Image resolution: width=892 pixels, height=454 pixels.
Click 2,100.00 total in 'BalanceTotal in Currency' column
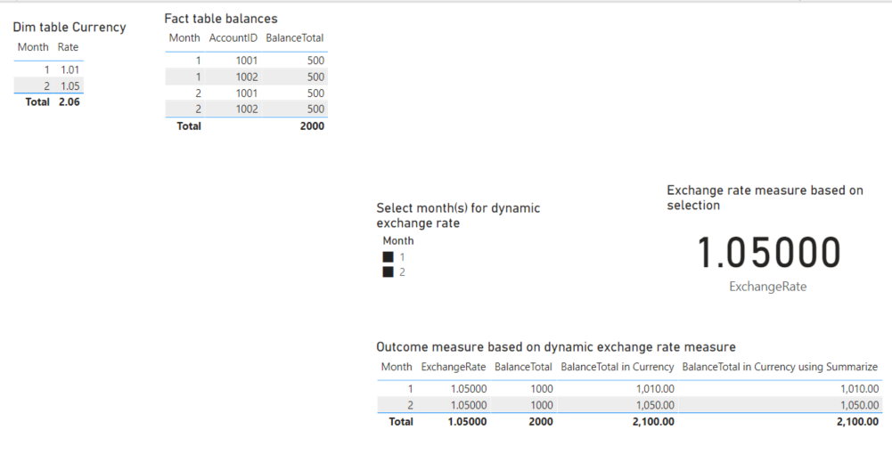click(x=654, y=422)
